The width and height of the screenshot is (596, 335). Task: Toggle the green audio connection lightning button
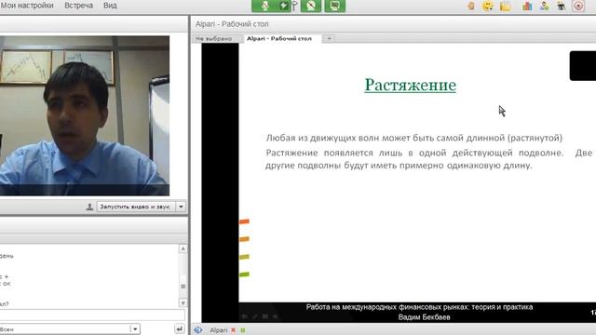tap(284, 6)
